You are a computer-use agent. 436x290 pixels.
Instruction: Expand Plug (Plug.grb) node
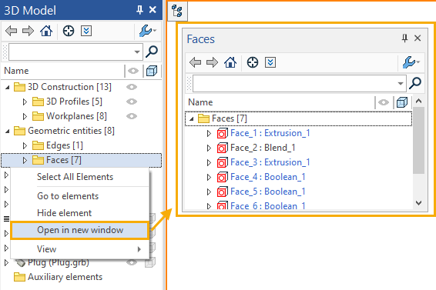coord(6,262)
